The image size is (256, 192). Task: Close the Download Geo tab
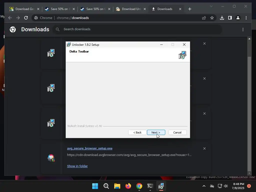click(x=38, y=9)
